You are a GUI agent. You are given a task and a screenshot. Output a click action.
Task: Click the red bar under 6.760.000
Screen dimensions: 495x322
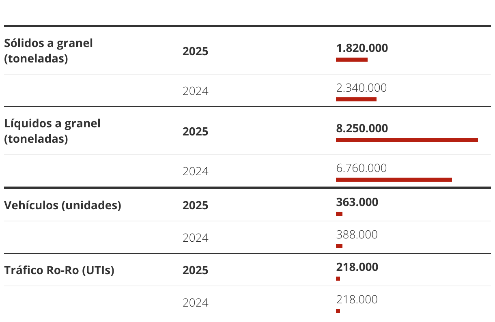tap(394, 180)
